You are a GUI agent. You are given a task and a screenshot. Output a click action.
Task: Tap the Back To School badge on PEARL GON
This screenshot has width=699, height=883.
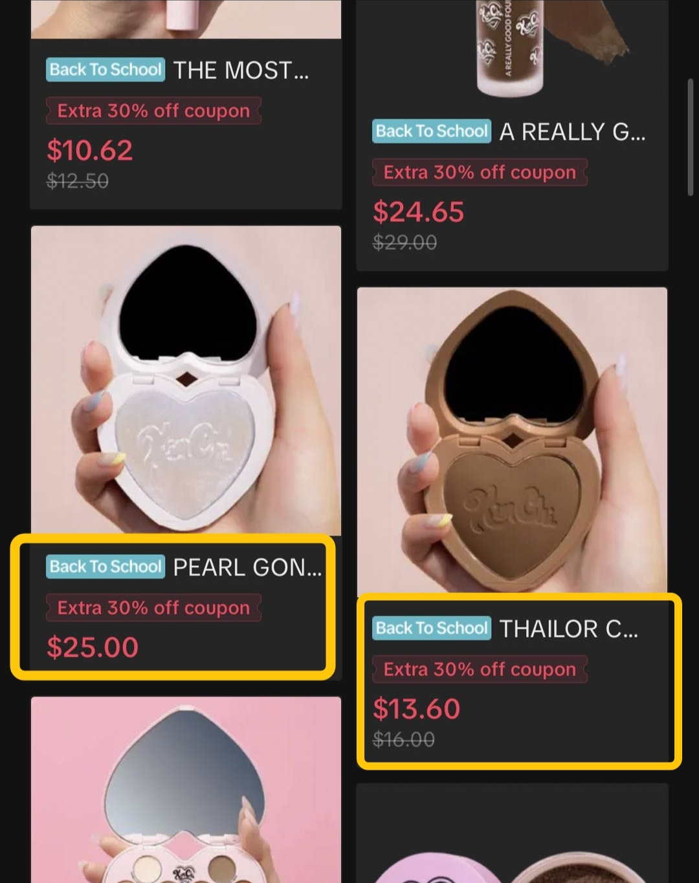coord(105,567)
